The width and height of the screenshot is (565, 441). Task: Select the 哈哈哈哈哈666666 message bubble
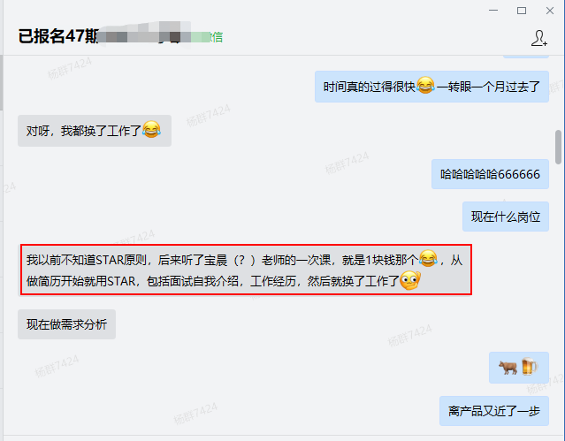click(490, 174)
